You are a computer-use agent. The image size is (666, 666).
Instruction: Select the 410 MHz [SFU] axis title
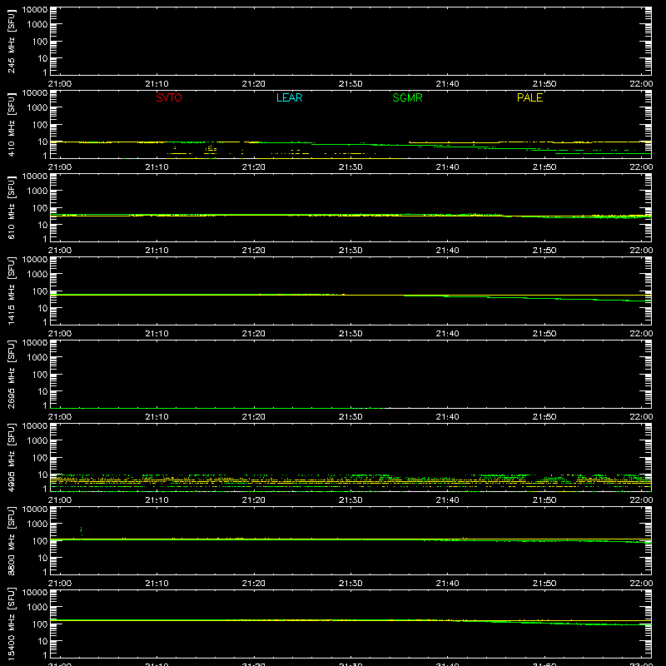[11, 124]
